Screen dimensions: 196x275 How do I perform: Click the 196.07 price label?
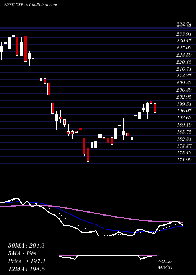click(183, 111)
